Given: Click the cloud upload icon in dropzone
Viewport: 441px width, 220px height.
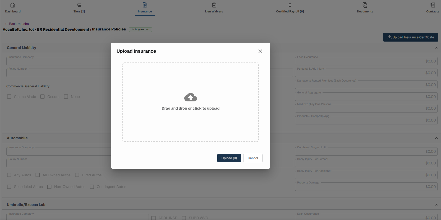Looking at the screenshot, I should [x=191, y=97].
